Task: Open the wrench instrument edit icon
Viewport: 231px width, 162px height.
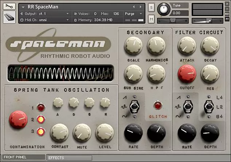Action: 9,7
